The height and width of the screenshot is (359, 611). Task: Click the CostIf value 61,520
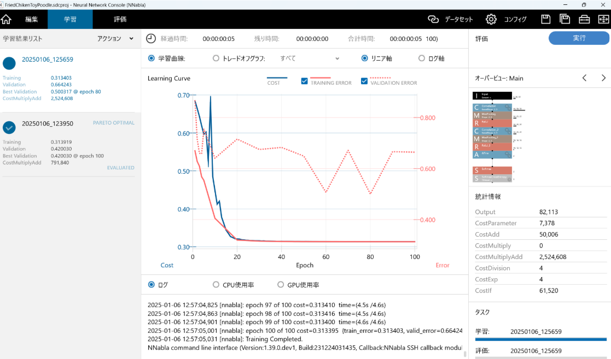tap(549, 291)
